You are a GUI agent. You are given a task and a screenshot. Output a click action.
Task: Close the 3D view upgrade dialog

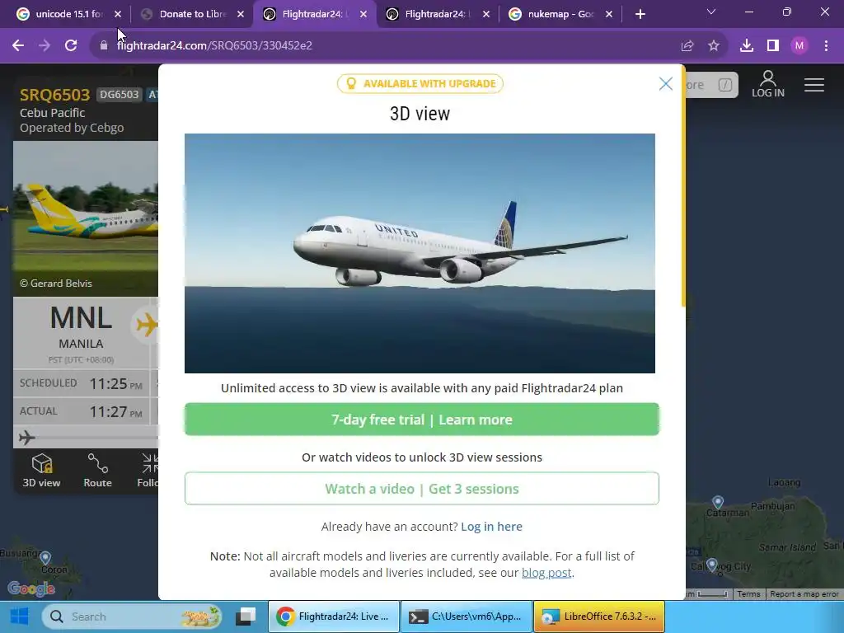[666, 83]
